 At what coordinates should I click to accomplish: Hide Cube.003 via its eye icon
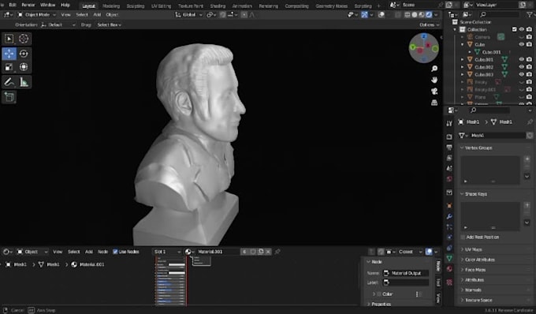tap(522, 75)
